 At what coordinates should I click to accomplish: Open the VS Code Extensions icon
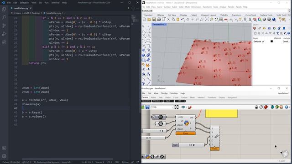pyautogui.click(x=4, y=42)
